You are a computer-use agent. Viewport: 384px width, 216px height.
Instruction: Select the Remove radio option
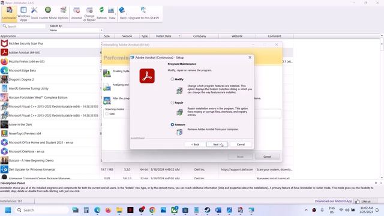[x=172, y=125]
